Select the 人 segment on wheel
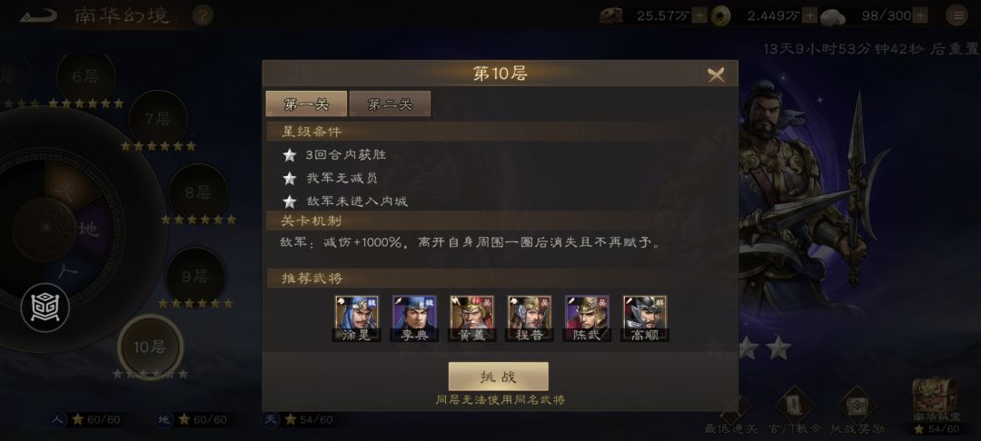 (x=67, y=271)
